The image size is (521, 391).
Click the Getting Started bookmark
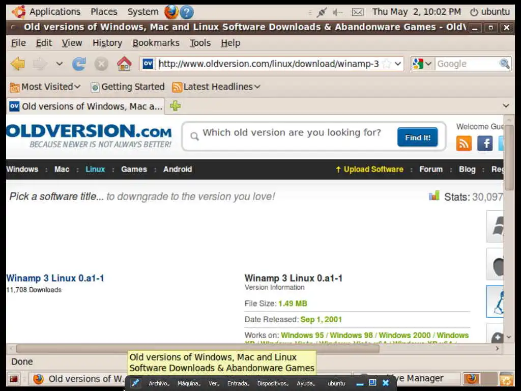(x=128, y=87)
